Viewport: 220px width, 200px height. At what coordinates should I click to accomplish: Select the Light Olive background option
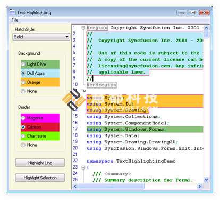pyautogui.click(x=40, y=64)
